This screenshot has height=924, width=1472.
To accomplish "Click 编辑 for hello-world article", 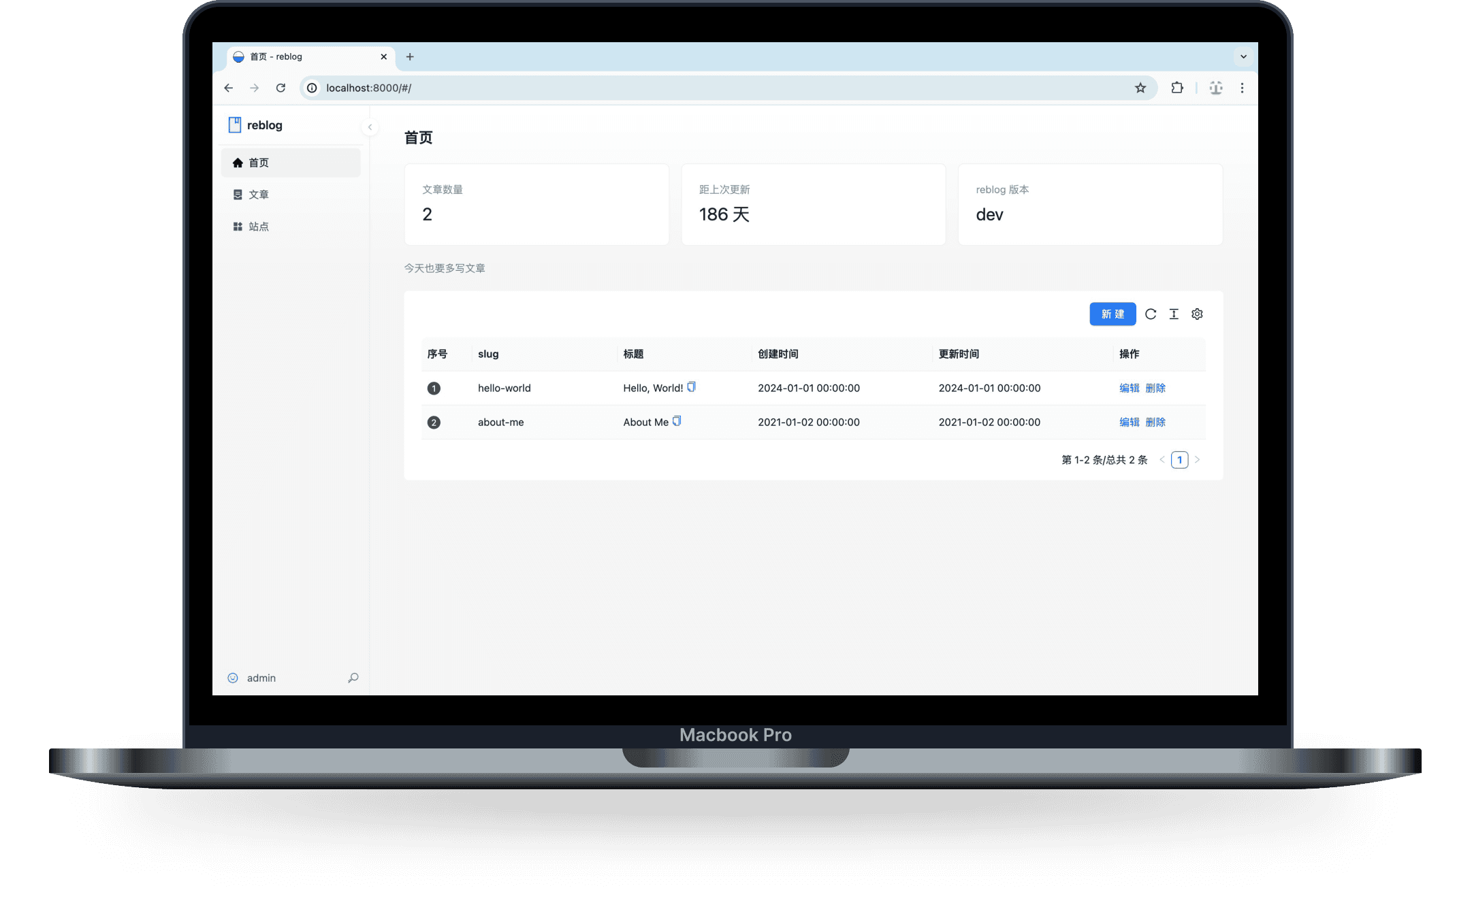I will pyautogui.click(x=1127, y=387).
